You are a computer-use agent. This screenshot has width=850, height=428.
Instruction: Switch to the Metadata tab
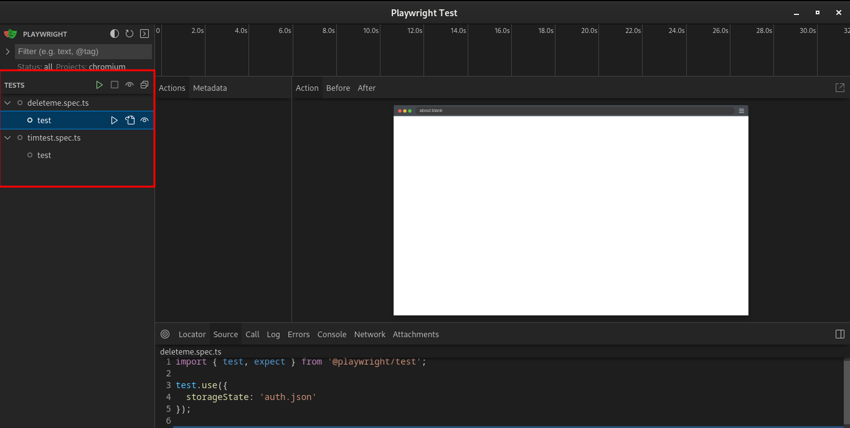[210, 88]
